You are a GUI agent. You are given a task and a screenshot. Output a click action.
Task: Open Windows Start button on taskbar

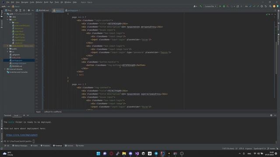point(98,154)
